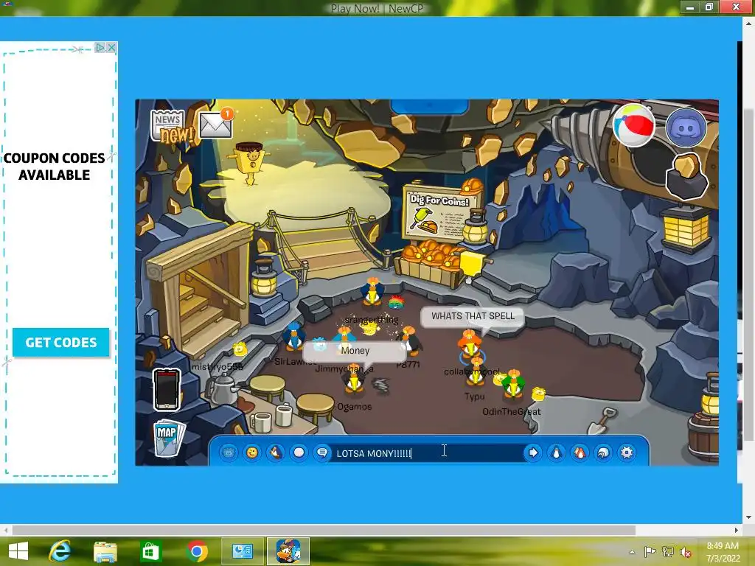Screen dimensions: 755x566
Task: Close the ad with X icon
Action: pyautogui.click(x=112, y=47)
